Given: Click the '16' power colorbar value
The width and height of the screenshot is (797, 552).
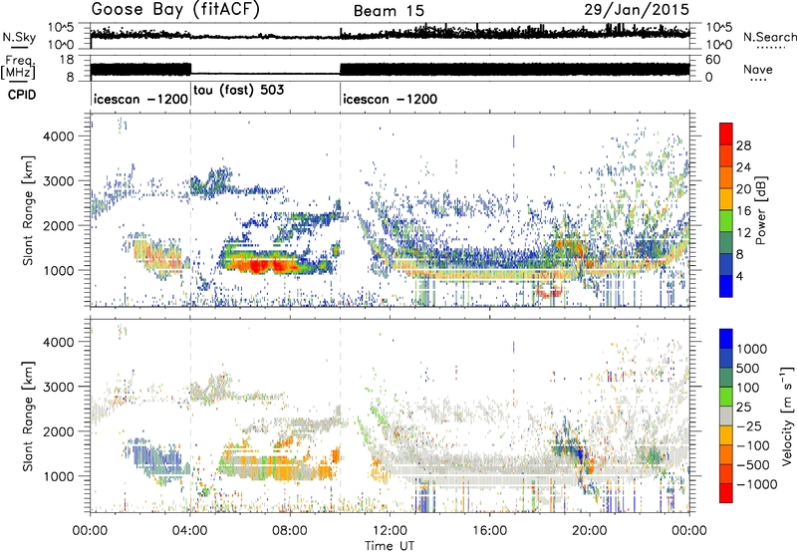Looking at the screenshot, I should (743, 211).
